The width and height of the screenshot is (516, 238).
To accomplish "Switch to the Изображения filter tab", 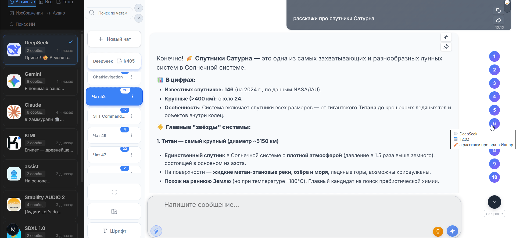I will pyautogui.click(x=26, y=13).
